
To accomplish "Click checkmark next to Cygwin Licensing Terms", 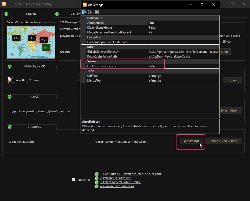I will coord(96,186).
